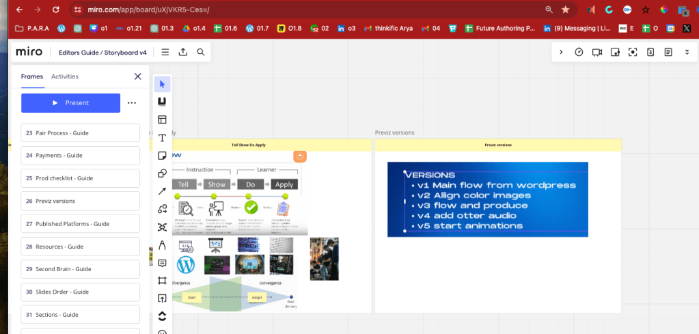Collapse toolbar with double-chevron down icon
This screenshot has width=699, height=334.
[687, 52]
